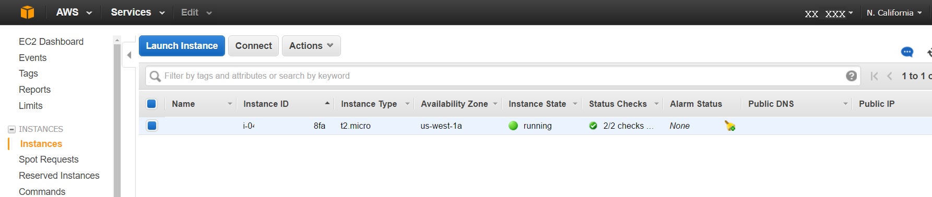The width and height of the screenshot is (932, 197).
Task: Open EC2 Dashboard in sidebar
Action: pyautogui.click(x=51, y=42)
